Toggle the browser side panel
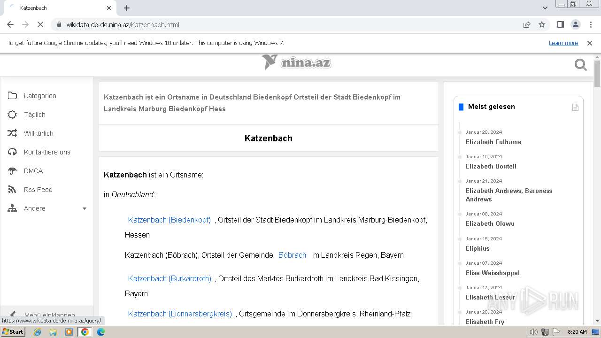601x338 pixels. pos(560,25)
